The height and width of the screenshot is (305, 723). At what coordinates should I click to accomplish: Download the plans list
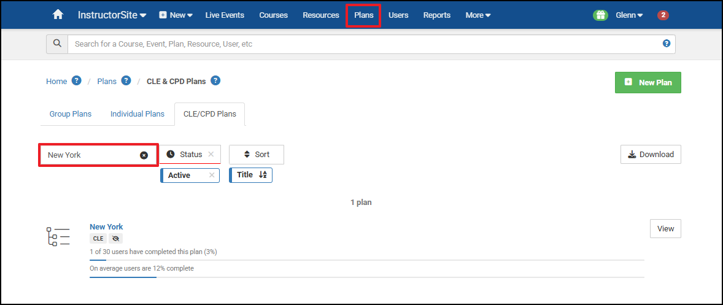coord(651,155)
